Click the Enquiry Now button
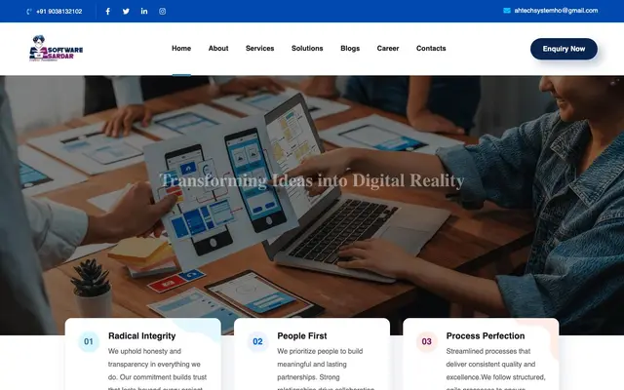The height and width of the screenshot is (390, 624). 564,49
